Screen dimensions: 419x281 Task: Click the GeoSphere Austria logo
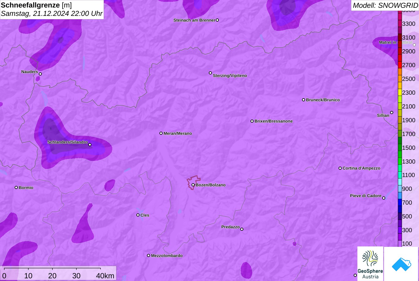(370, 264)
